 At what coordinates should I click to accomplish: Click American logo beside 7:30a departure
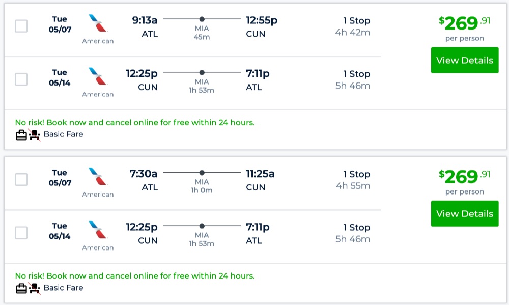(98, 177)
